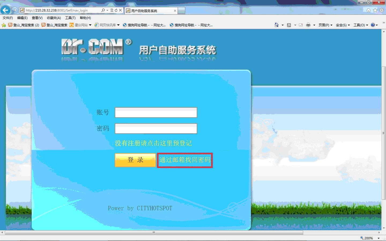Close the 用户自助服务系统 tab
Screen dimensions: 386x241
175,11
